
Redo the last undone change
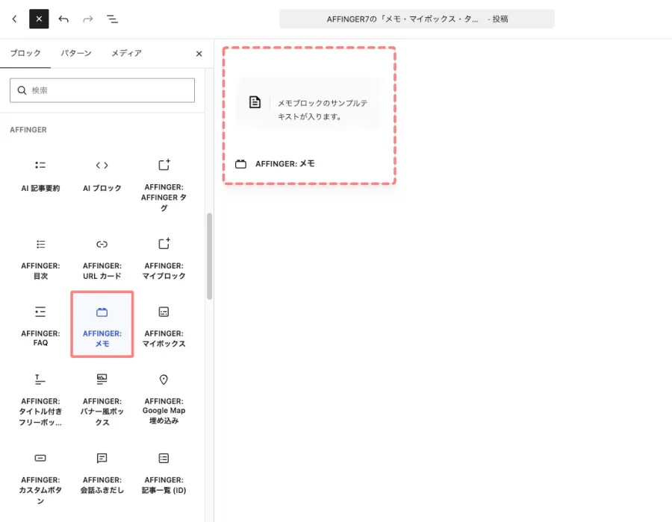pos(88,19)
